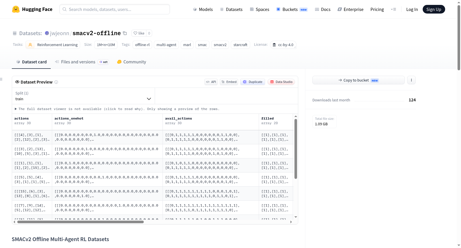Click the xet badge on Files tab
Viewport: 461px width, 248px height.
point(103,62)
